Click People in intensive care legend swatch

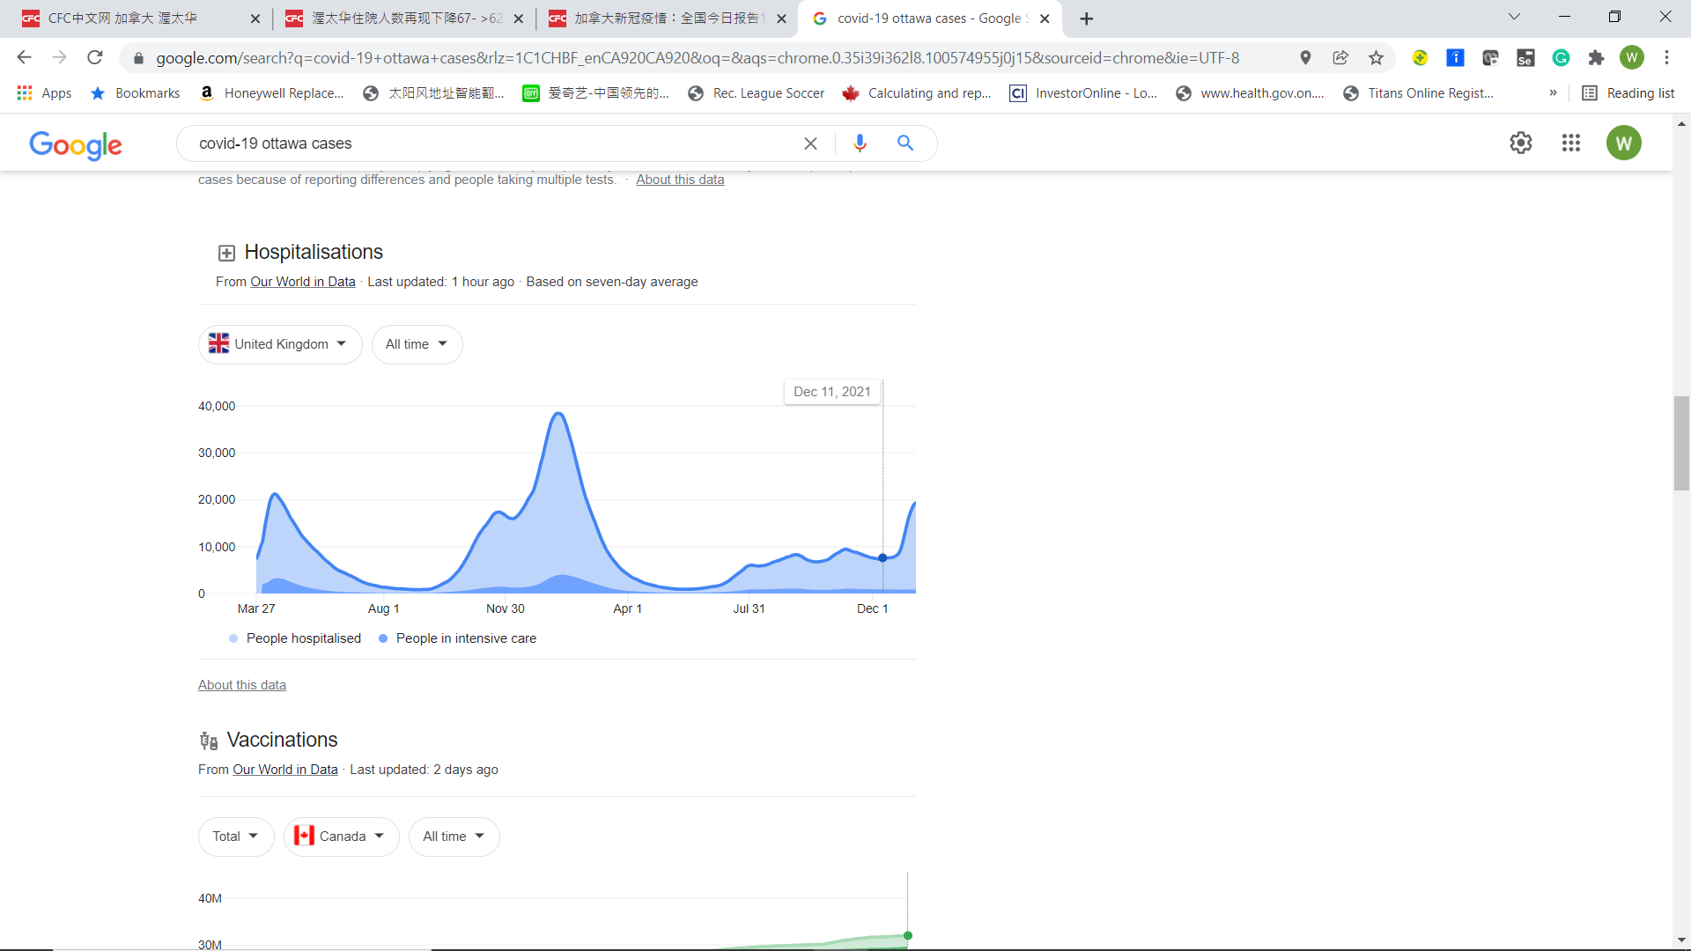click(383, 638)
